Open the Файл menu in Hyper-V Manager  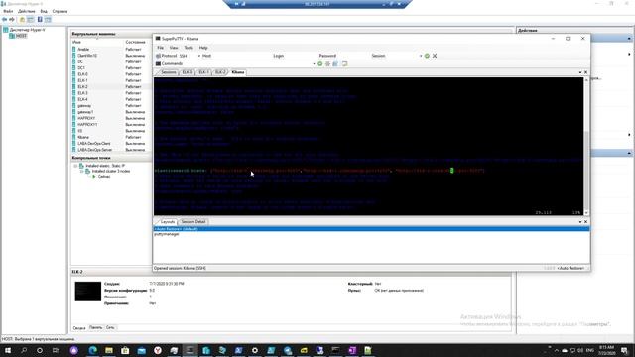pos(8,11)
